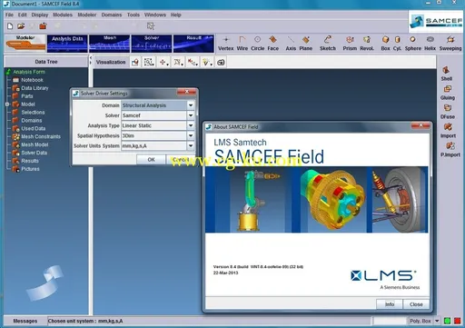Switch to the Analysis Data module tab

67,44
